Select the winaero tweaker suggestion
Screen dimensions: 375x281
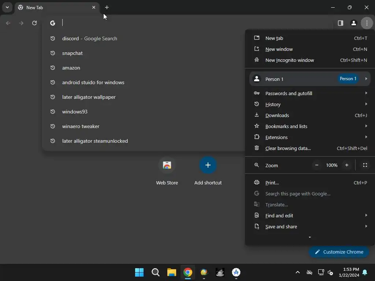(x=144, y=126)
